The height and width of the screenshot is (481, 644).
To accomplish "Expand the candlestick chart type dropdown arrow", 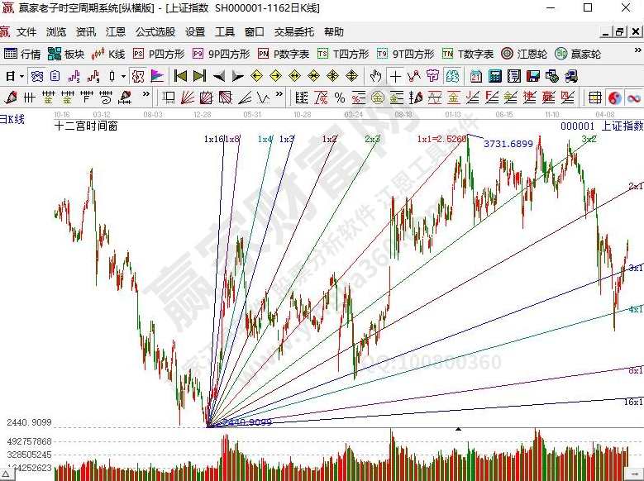I will [123, 76].
